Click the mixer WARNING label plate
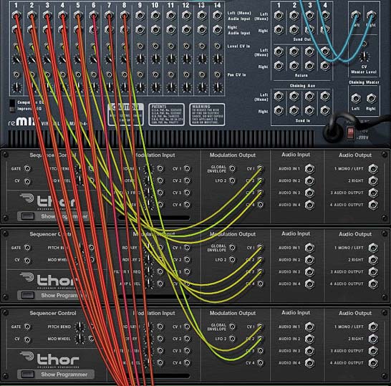This screenshot has width=391, height=386. 207,115
